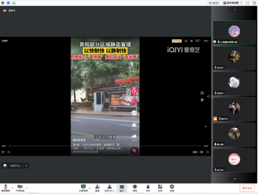
Task: Turn on the camera video
Action: click(x=20, y=188)
